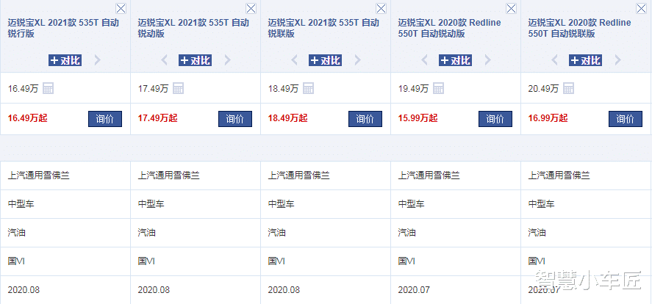Select 汽油 in the 535T 锐联版 column

coord(276,233)
